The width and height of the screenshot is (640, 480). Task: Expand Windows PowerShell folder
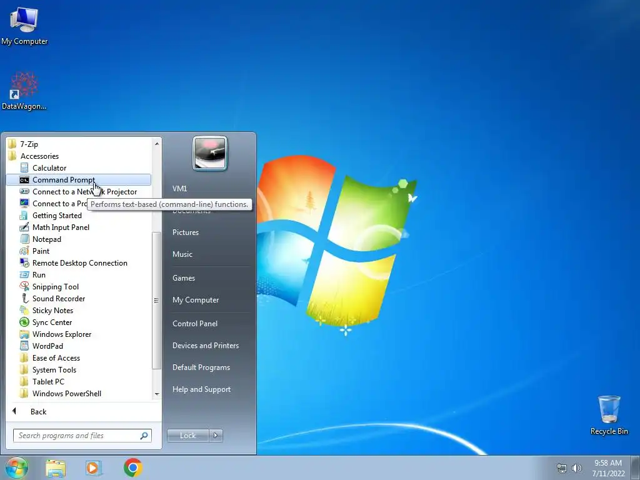pyautogui.click(x=66, y=394)
